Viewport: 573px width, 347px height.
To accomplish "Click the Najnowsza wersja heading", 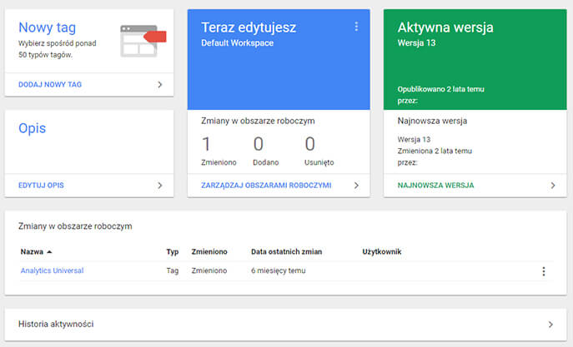I will [432, 121].
